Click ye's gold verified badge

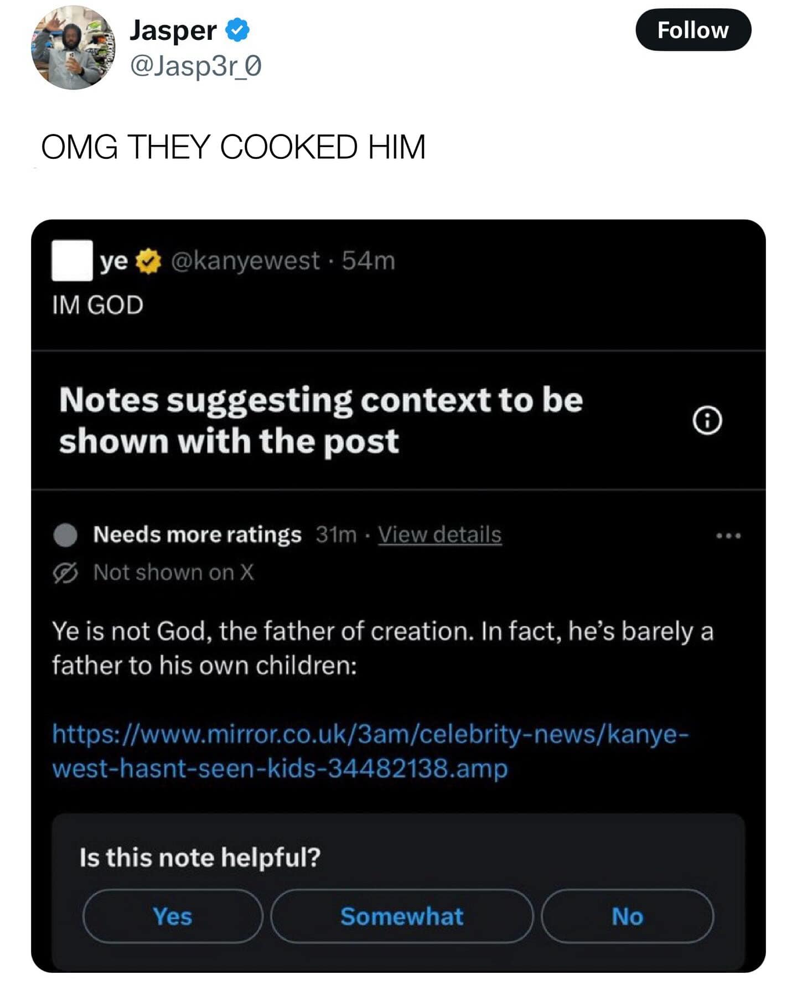coord(148,261)
